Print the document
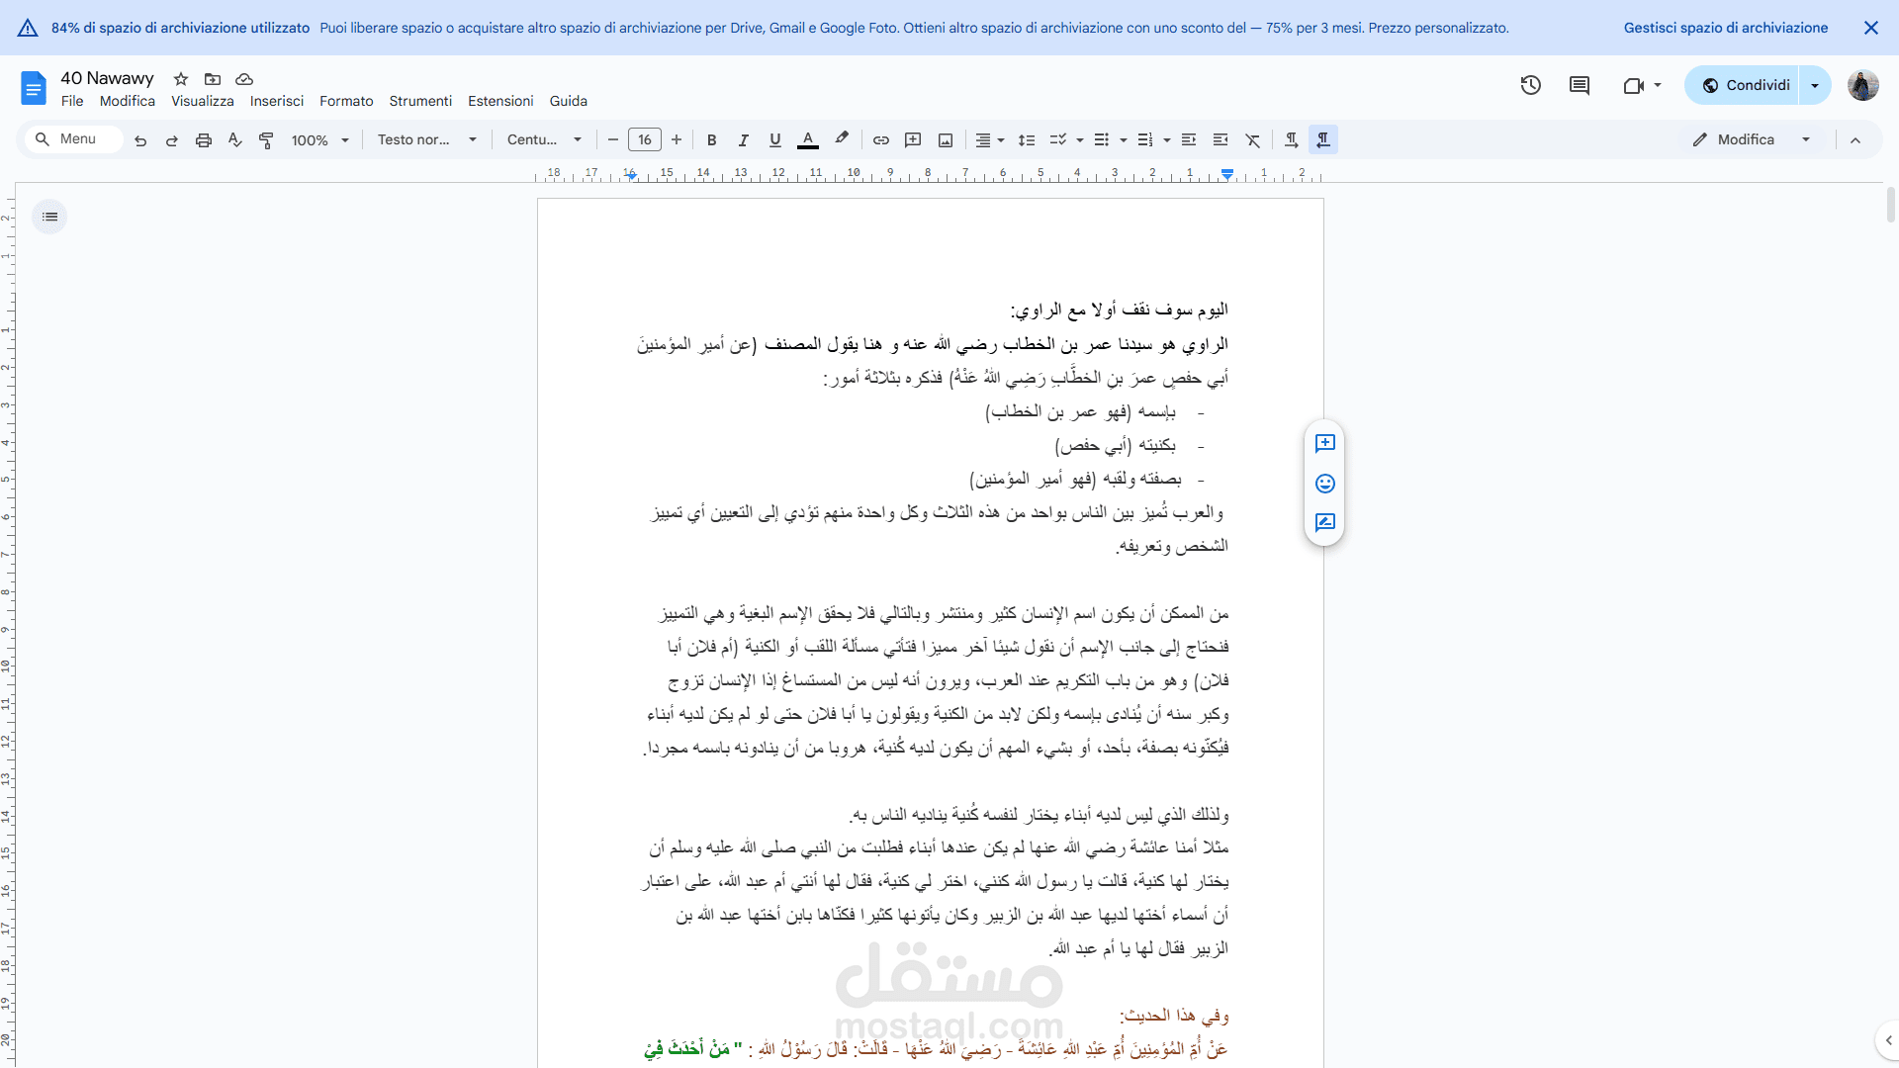This screenshot has height=1068, width=1899. point(204,140)
